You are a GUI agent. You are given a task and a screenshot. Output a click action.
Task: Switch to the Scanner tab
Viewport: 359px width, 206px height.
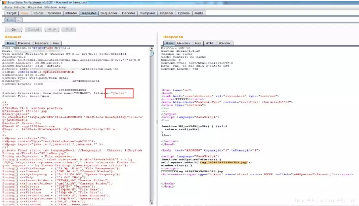tap(54, 13)
